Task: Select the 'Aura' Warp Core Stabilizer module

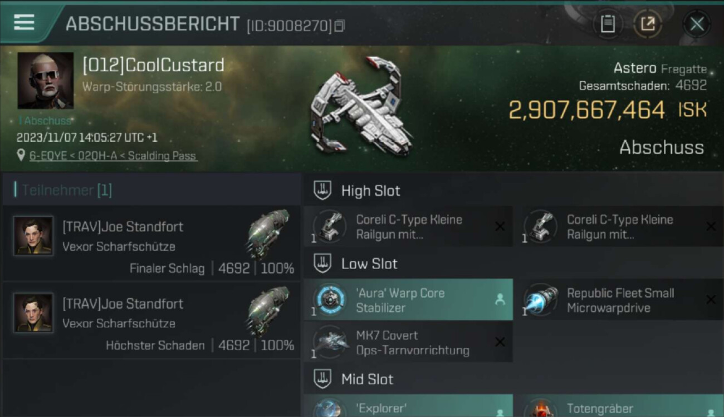Action: click(408, 300)
